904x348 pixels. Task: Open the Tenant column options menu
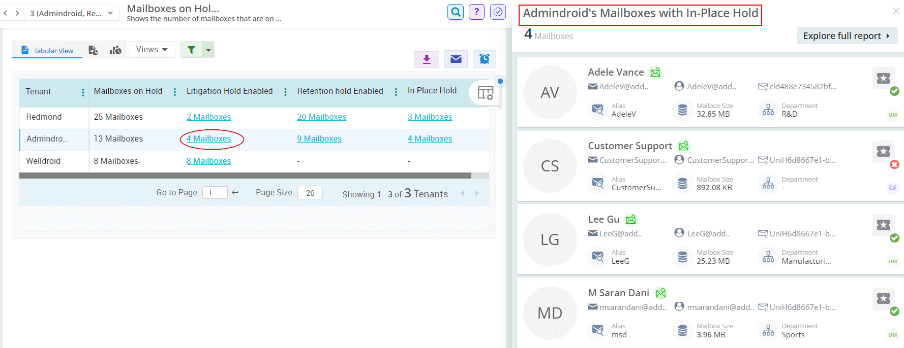[x=83, y=92]
